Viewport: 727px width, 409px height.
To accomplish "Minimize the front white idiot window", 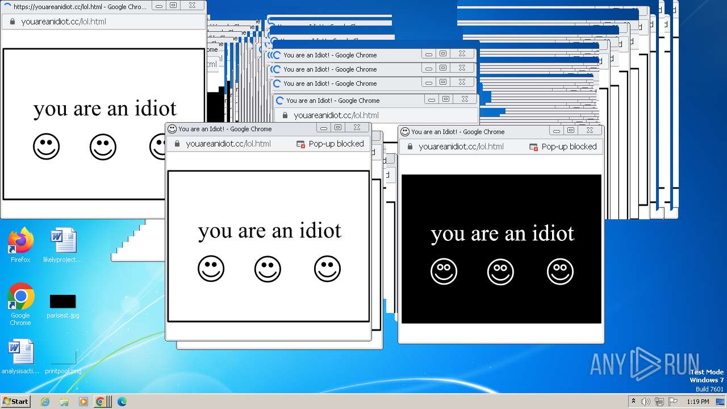I will pos(323,128).
